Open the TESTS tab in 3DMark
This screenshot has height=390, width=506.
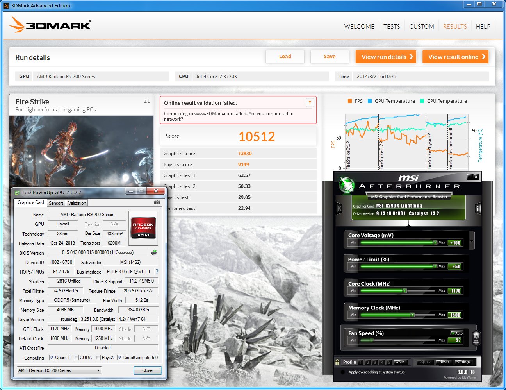point(392,26)
